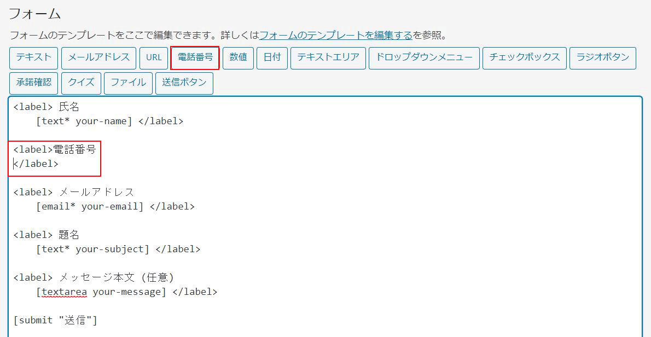Click the テキスト tag button

33,58
